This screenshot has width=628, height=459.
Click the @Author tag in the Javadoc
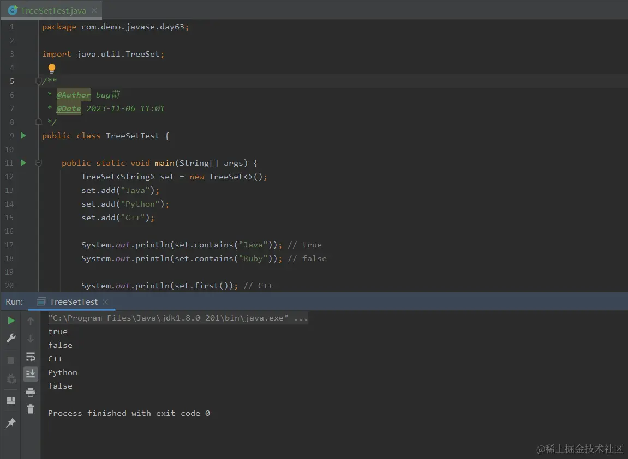point(74,95)
